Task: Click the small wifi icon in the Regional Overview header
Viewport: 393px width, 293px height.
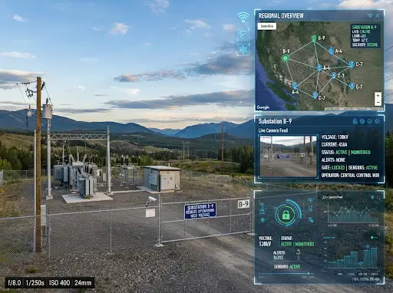Action: [370, 16]
